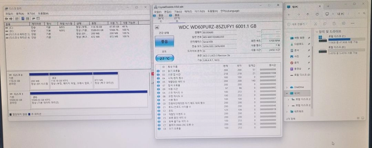372x148 pixels.
Task: Click the previous disk arrow beside WDC model name
Action: click(x=157, y=27)
